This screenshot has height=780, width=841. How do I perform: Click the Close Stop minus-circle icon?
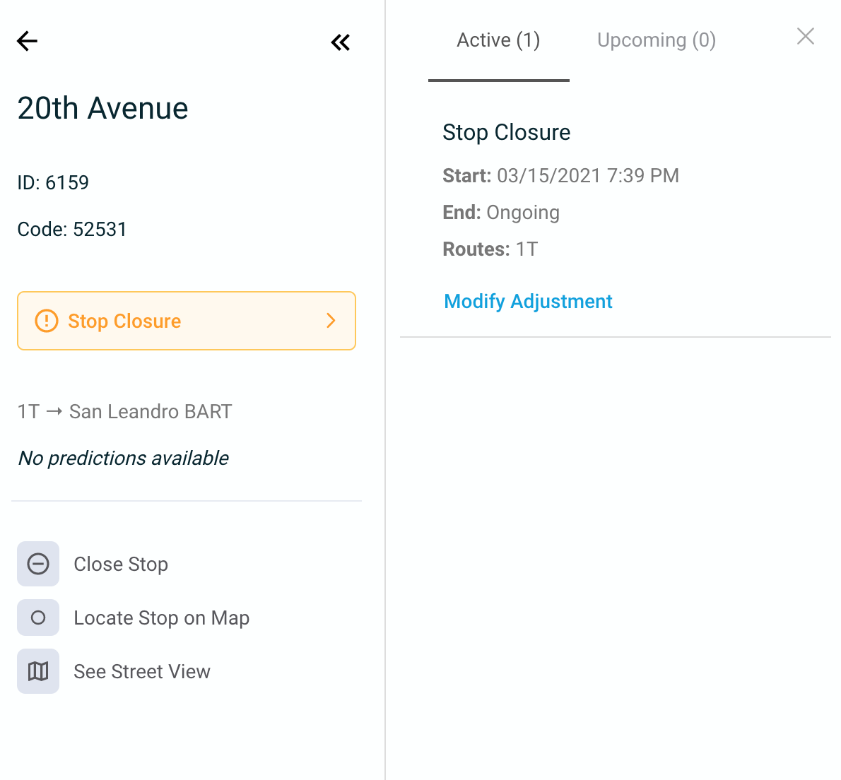pyautogui.click(x=38, y=564)
